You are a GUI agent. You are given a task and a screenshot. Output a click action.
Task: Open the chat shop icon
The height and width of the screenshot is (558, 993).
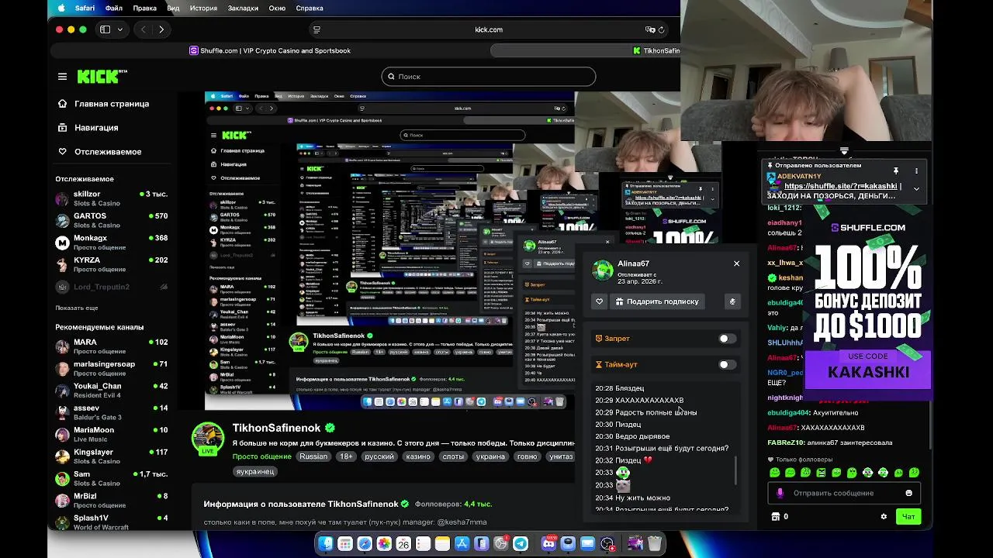(x=775, y=516)
